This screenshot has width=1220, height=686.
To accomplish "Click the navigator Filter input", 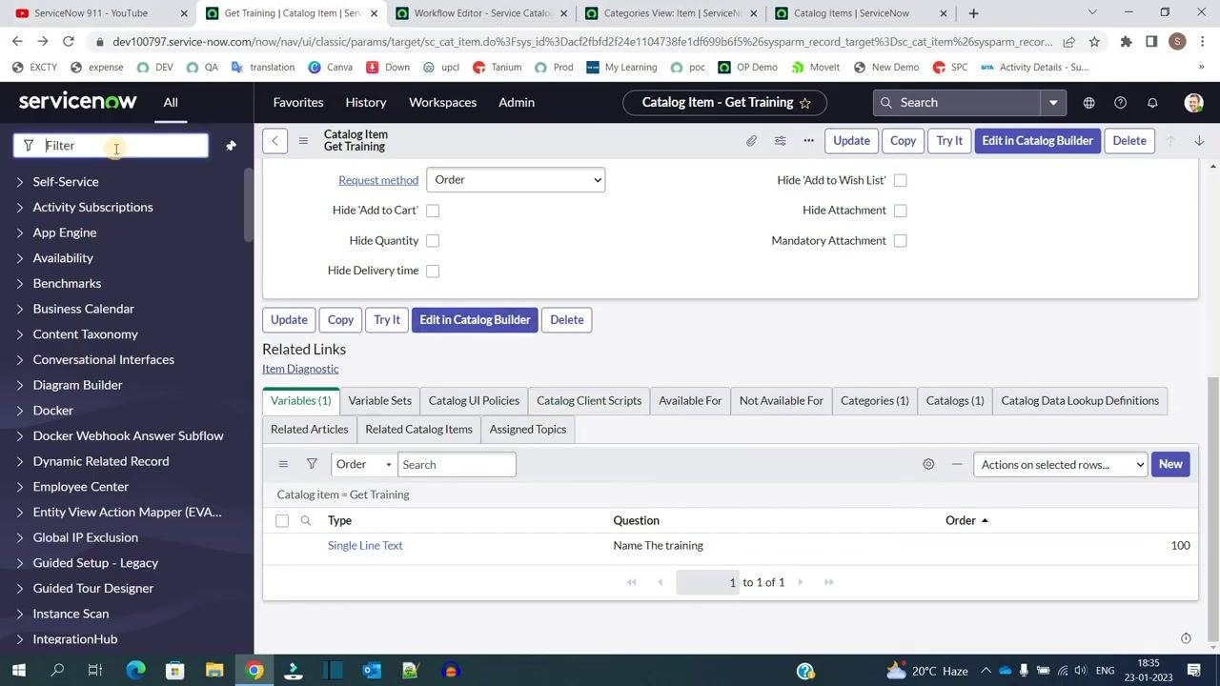I will pos(111,146).
